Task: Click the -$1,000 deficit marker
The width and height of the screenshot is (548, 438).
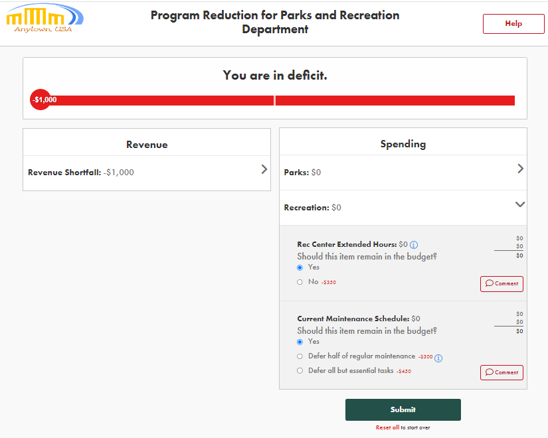Action: pos(41,100)
